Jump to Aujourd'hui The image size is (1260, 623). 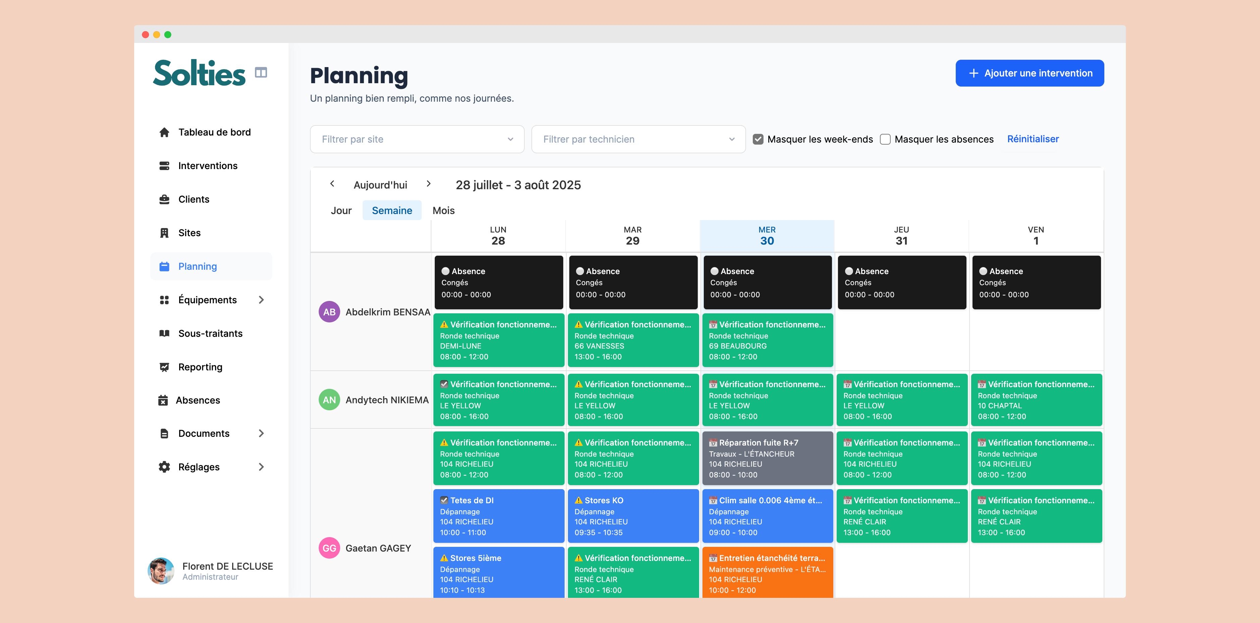(380, 185)
